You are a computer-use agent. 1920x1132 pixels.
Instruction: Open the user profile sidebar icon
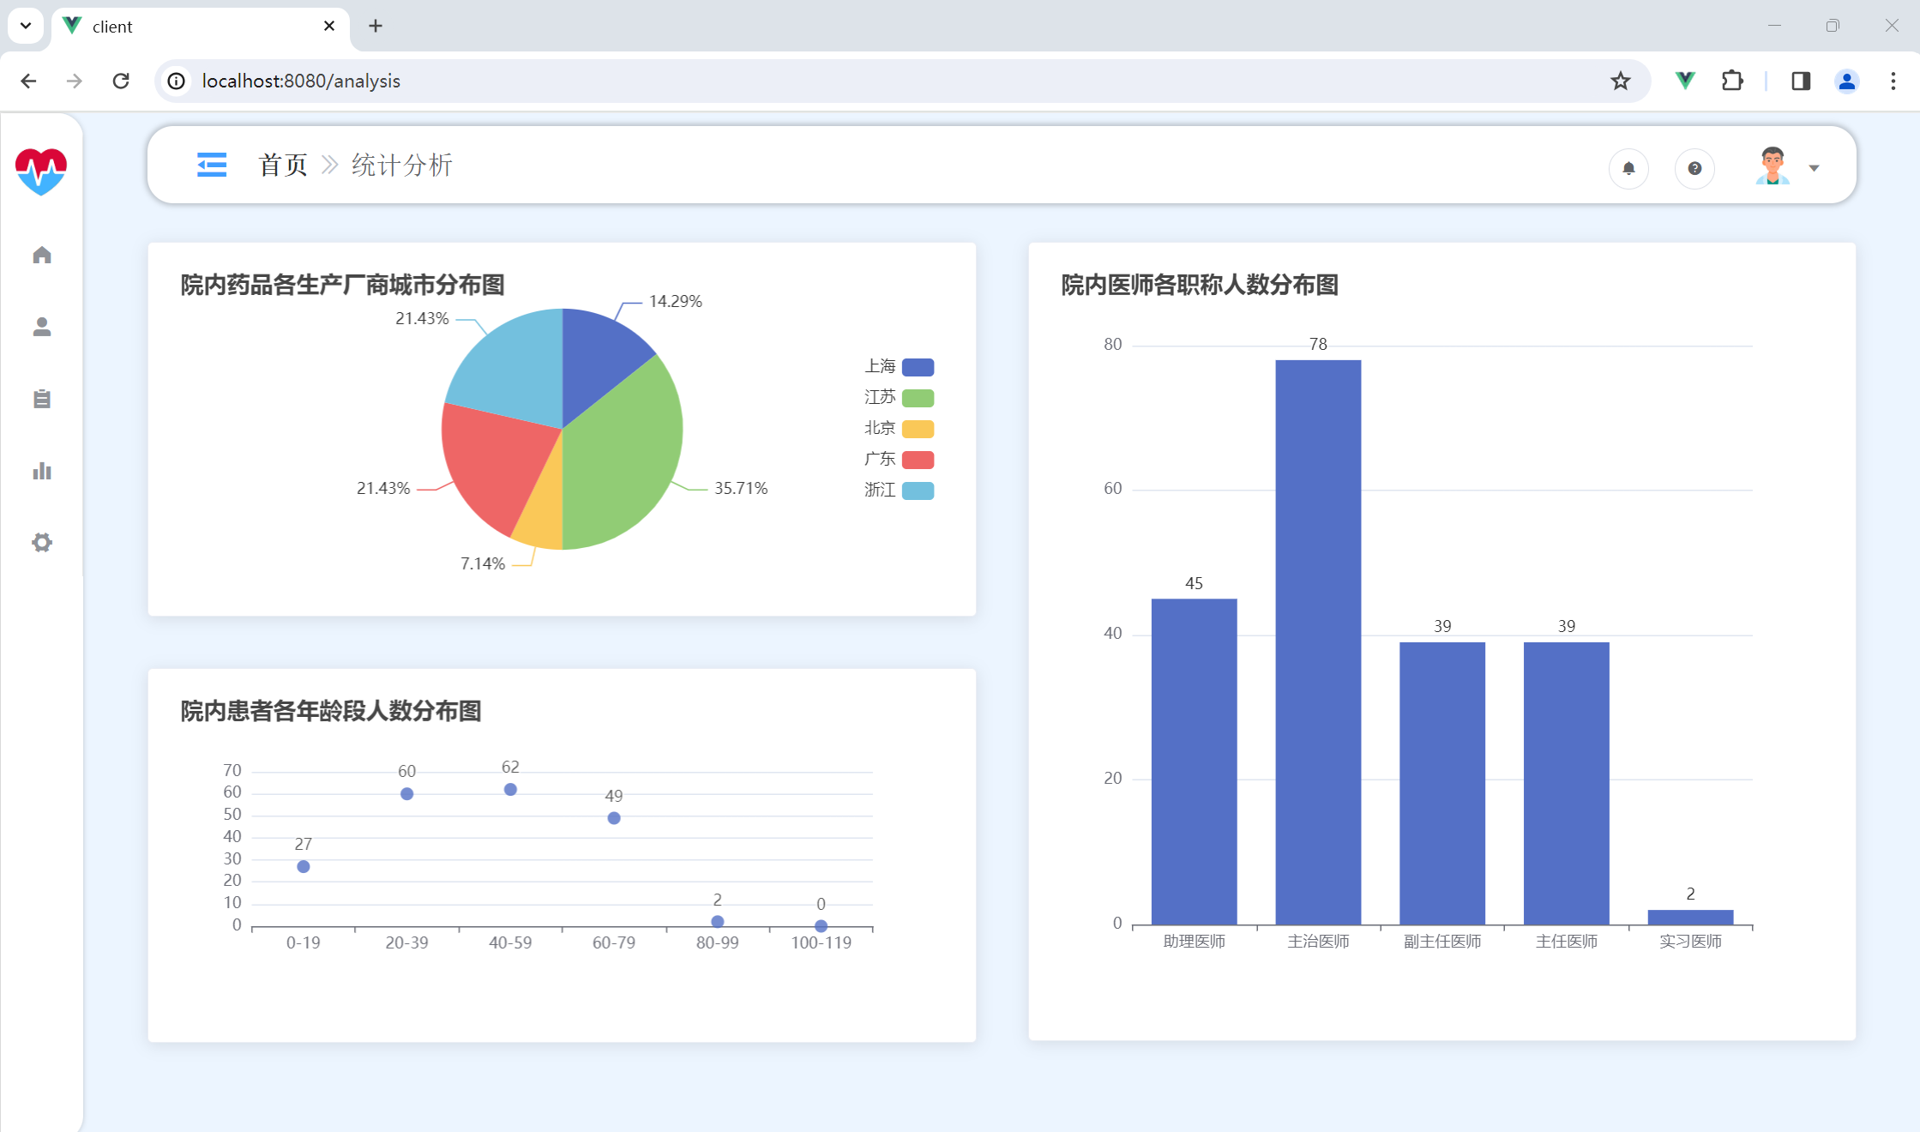pos(42,327)
